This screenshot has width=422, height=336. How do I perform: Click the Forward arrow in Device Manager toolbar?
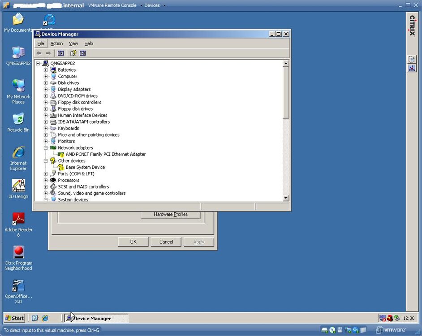tap(48, 53)
